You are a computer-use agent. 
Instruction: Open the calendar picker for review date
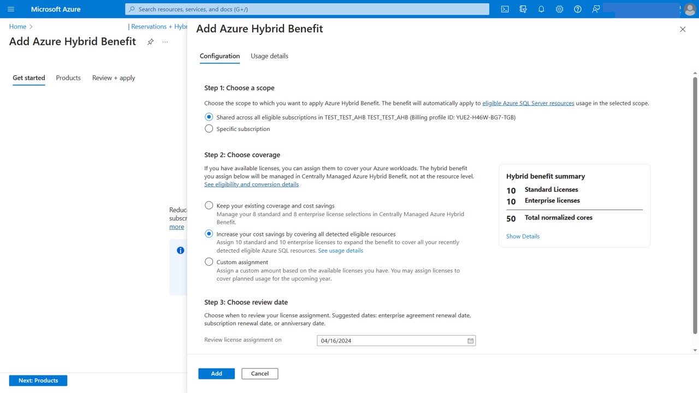(x=470, y=341)
